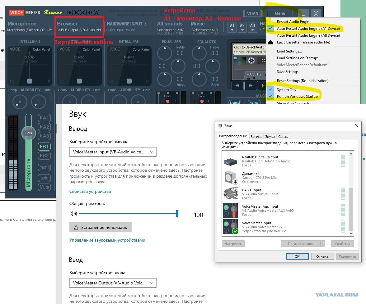Open the A3 hardware output dropdown

pos(253,27)
